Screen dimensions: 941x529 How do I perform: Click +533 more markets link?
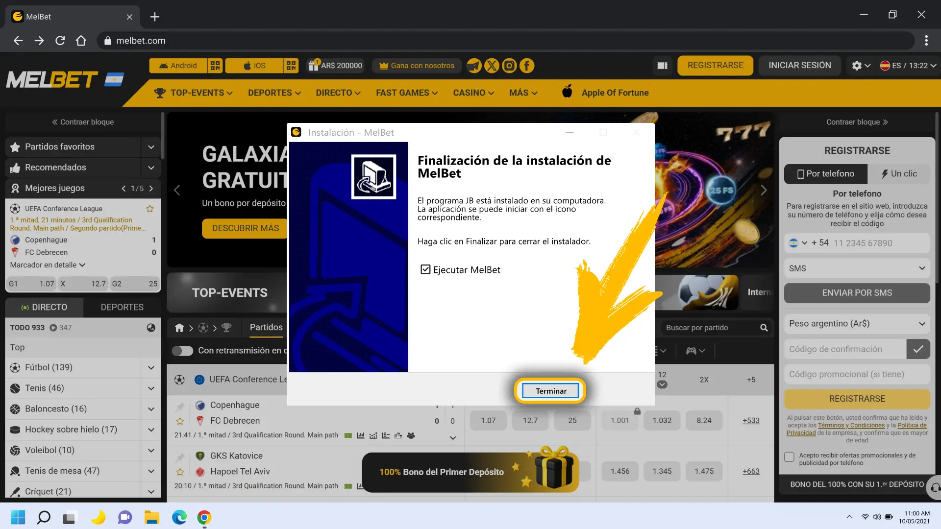[751, 421]
